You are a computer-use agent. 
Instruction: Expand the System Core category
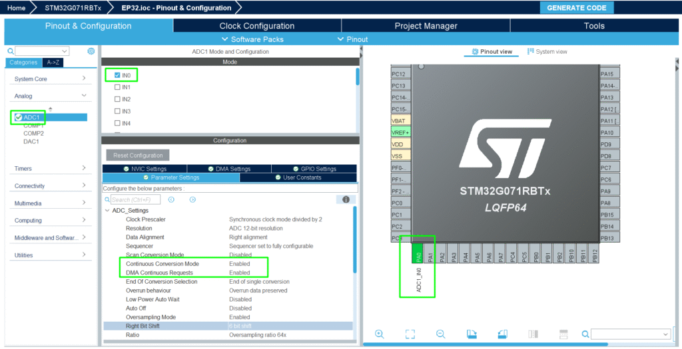(x=50, y=78)
